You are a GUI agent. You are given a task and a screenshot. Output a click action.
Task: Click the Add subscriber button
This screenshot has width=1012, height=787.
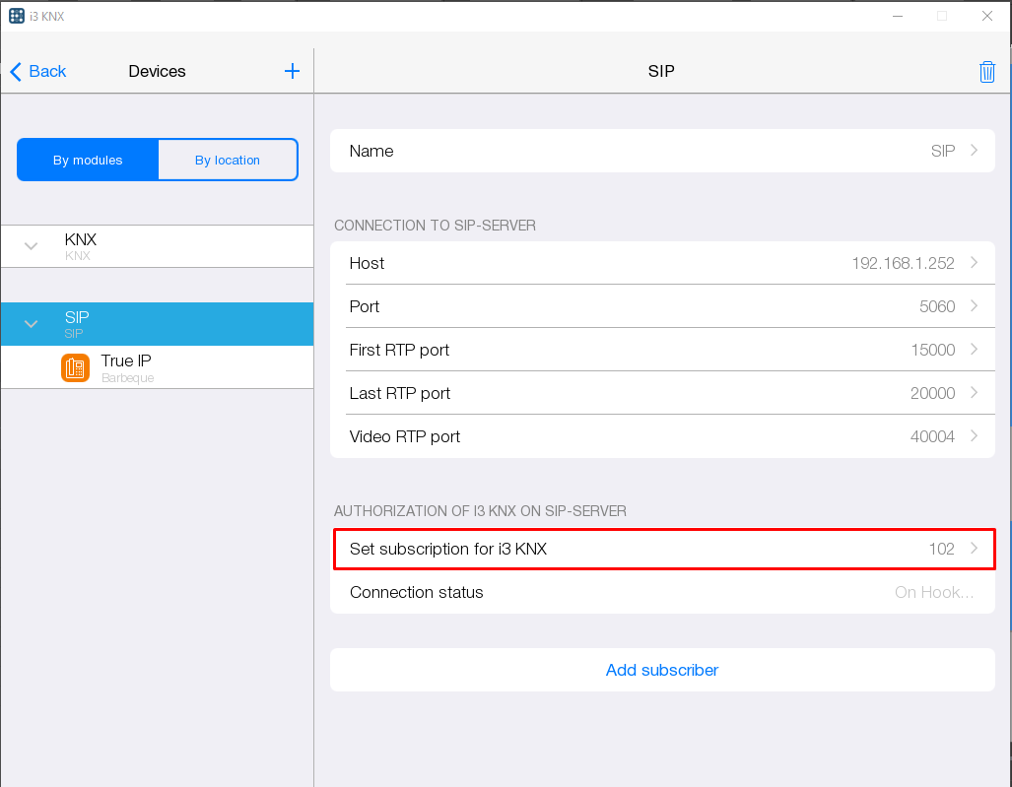point(661,670)
